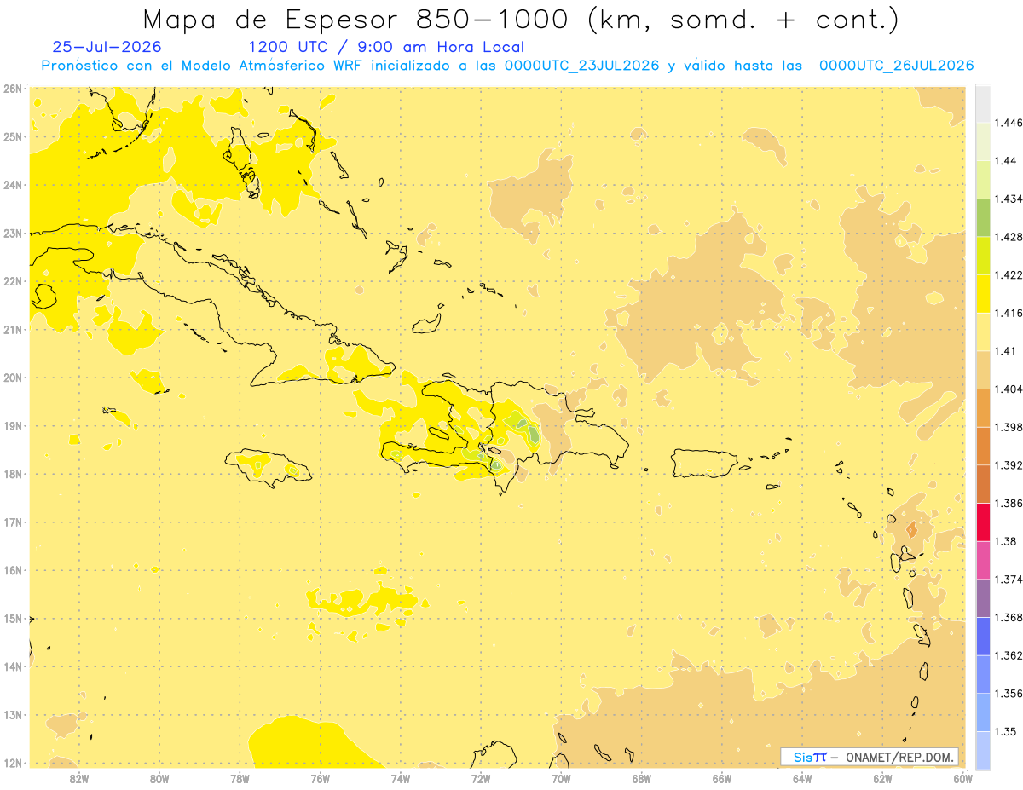This screenshot has height=790, width=1023.
Task: Click the latitude label '24N'
Action: tap(13, 185)
